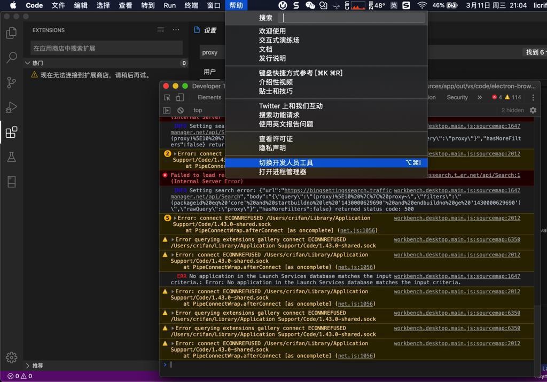Open the Explorer view in activity bar
This screenshot has width=547, height=382.
point(12,33)
